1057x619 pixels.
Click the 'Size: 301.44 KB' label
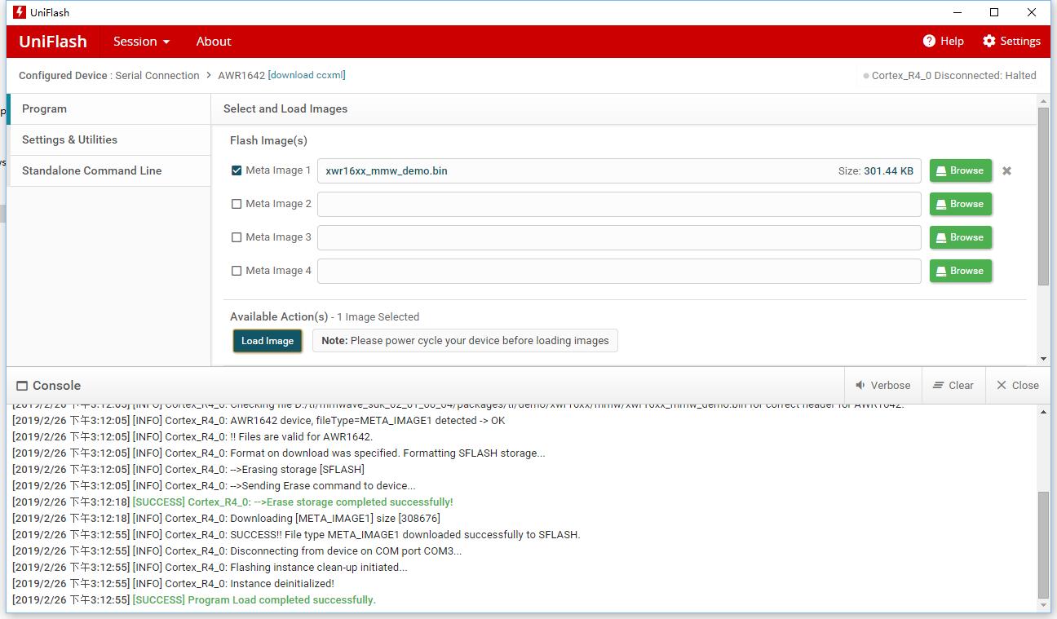pyautogui.click(x=876, y=170)
